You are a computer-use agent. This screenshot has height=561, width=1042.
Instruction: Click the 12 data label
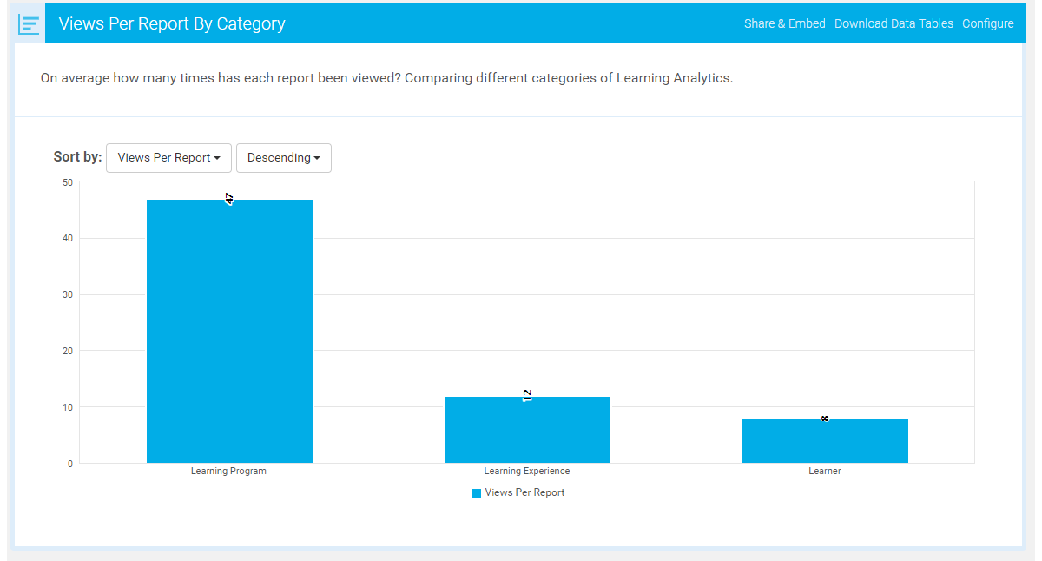[527, 393]
